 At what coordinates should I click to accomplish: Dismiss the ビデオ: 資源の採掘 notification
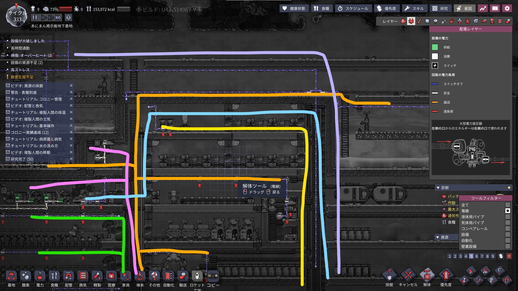[x=71, y=85]
